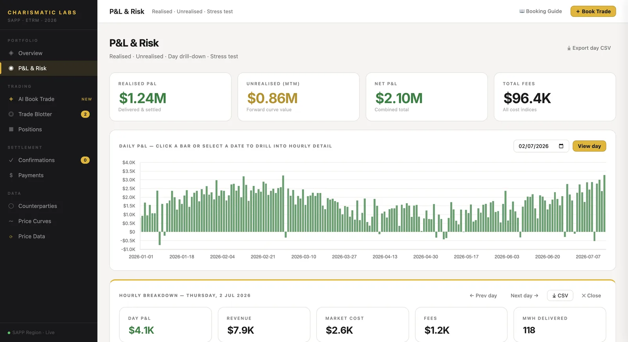Click the 2026-03-10 axis label
628x342 pixels.
[303, 256]
